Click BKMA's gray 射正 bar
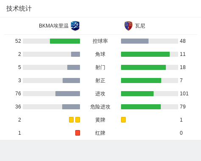The height and width of the screenshot is (161, 201). pyautogui.click(x=71, y=80)
